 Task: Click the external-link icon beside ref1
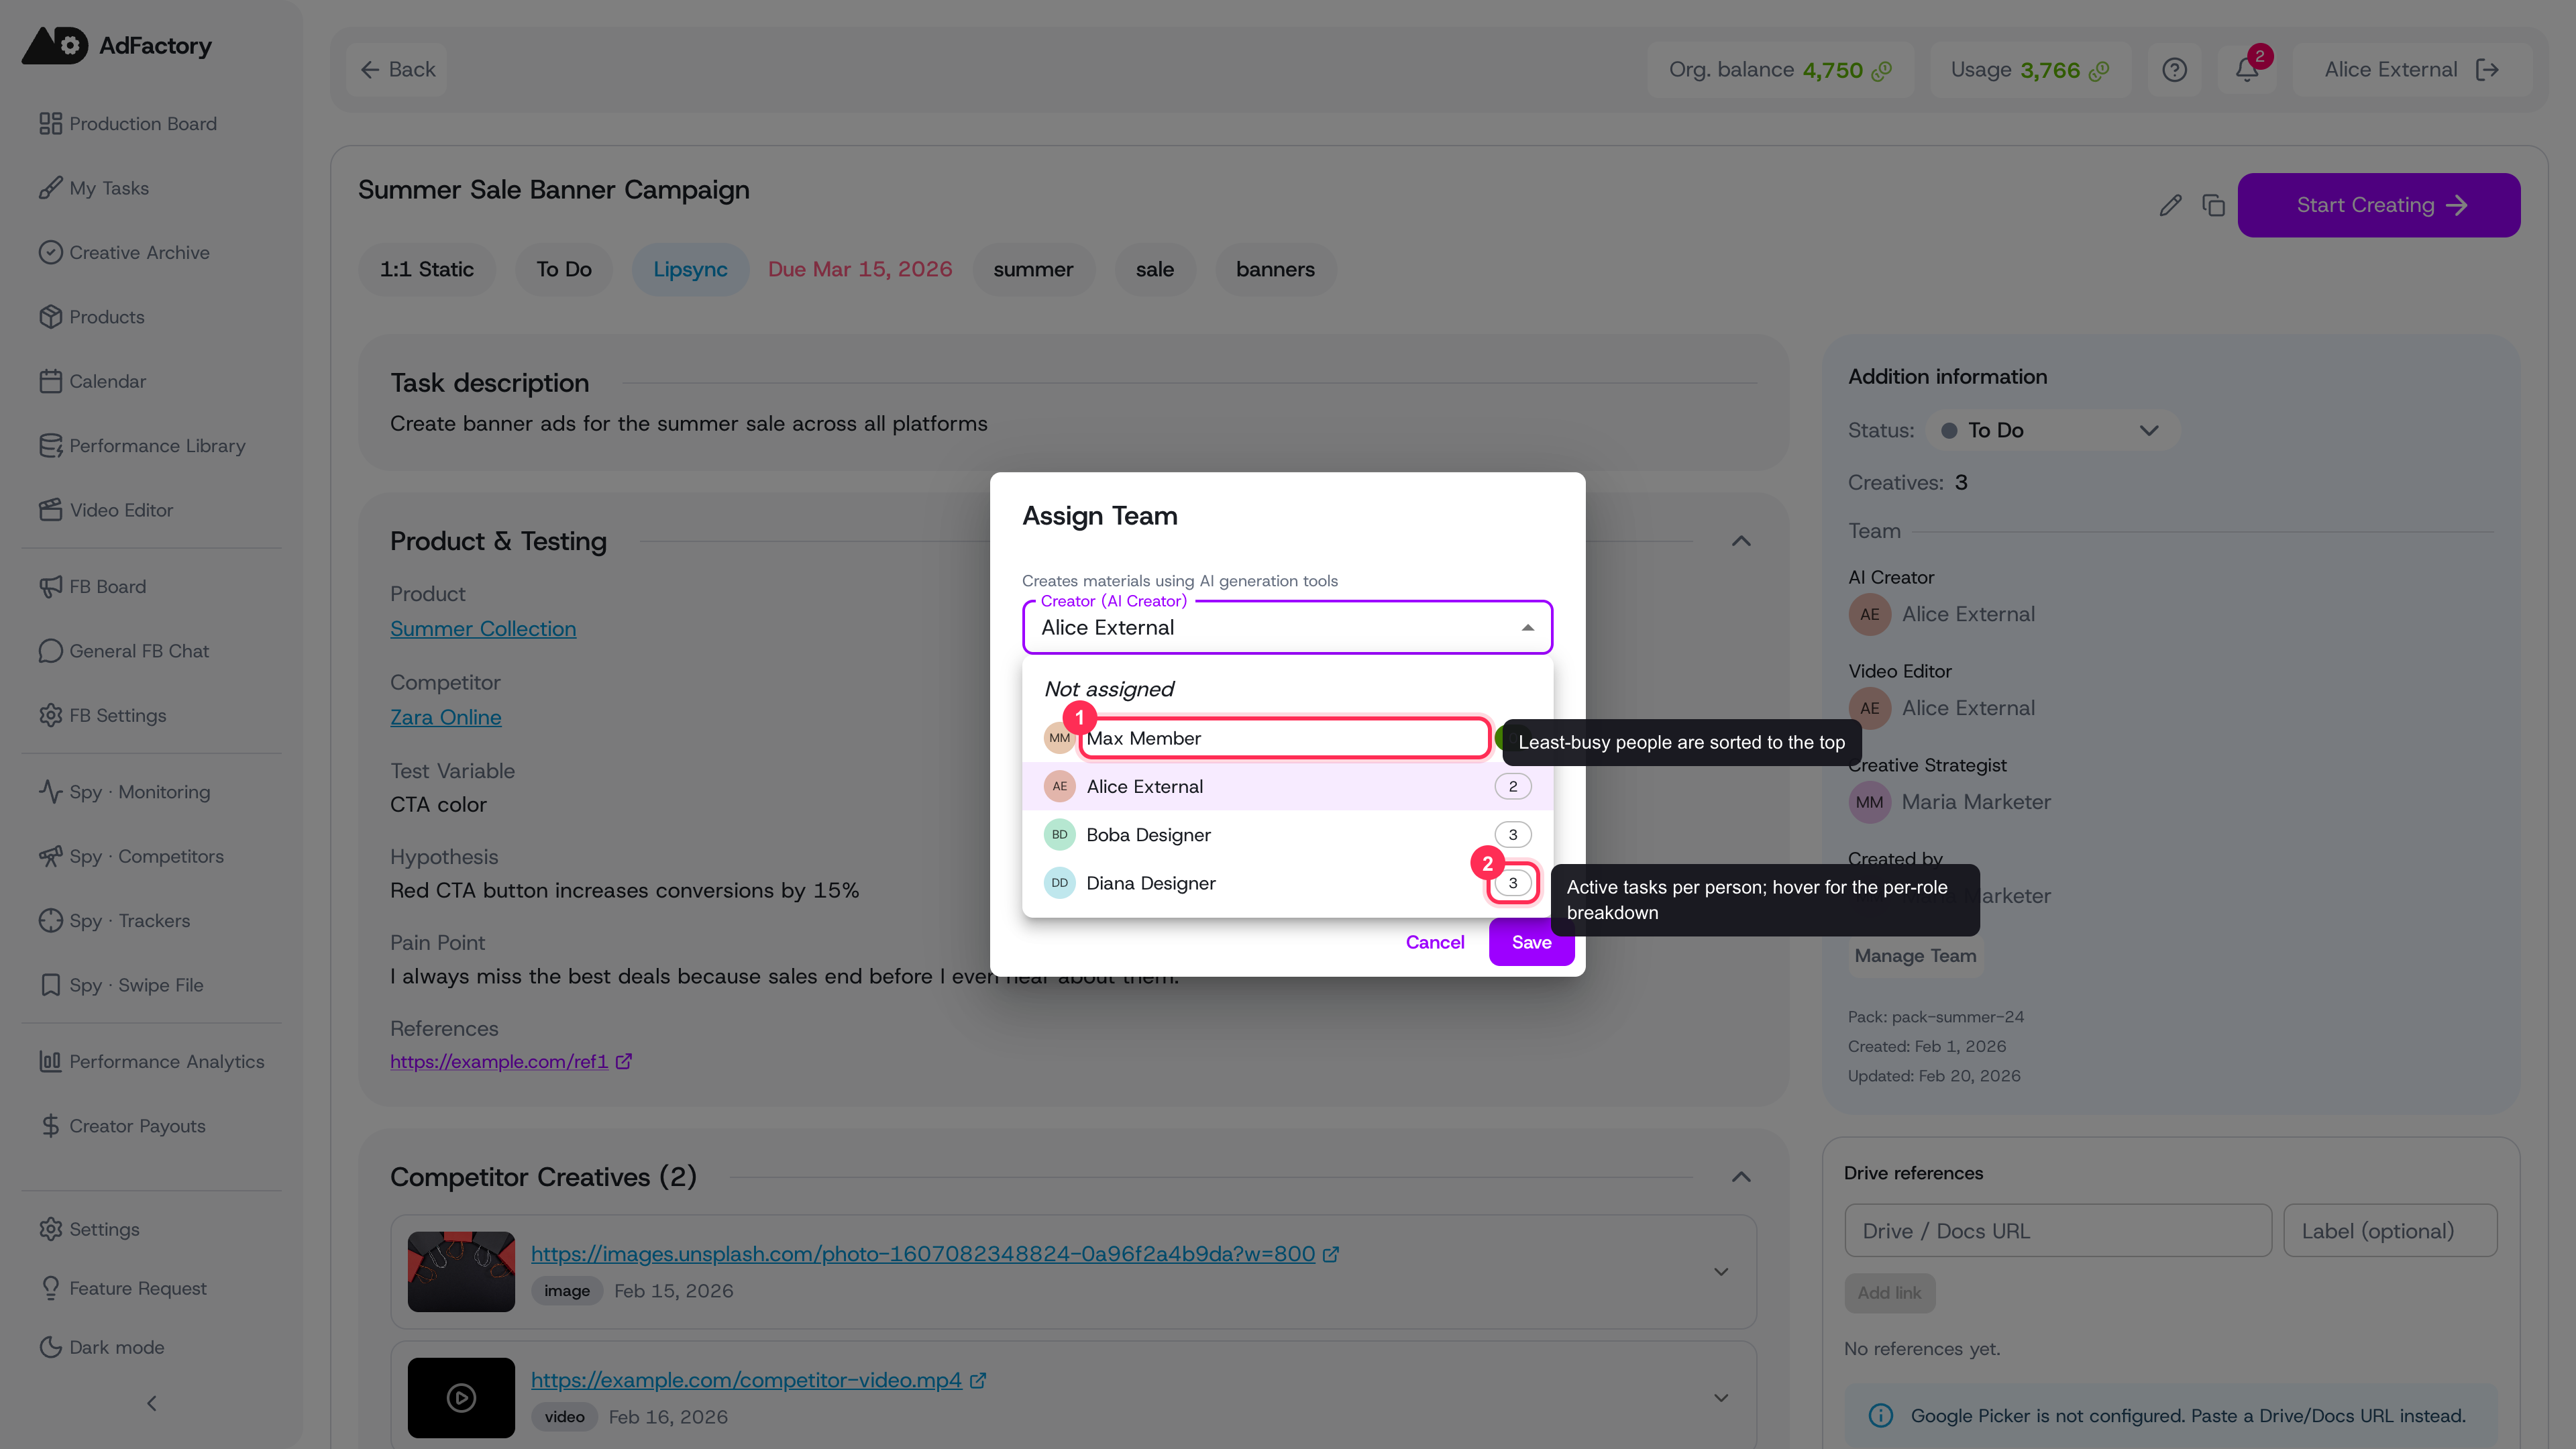tap(623, 1061)
